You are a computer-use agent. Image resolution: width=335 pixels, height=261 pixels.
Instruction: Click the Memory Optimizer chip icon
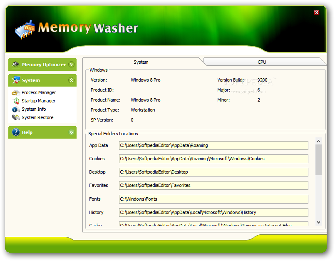[x=15, y=65]
